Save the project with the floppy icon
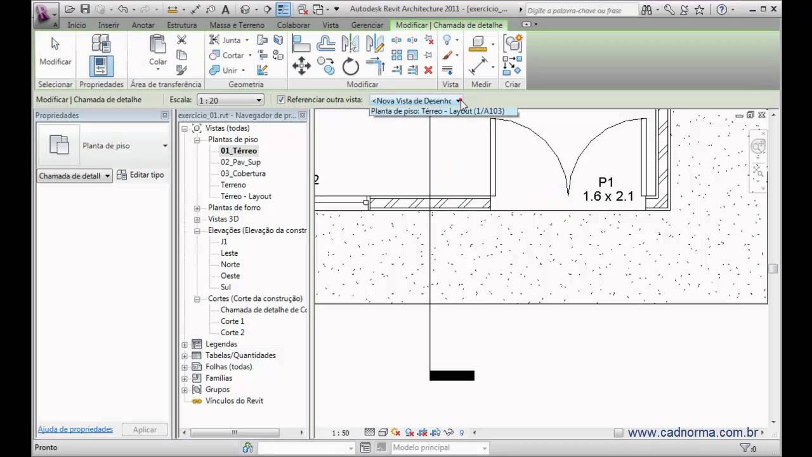Viewport: 812px width, 457px height. pyautogui.click(x=84, y=10)
